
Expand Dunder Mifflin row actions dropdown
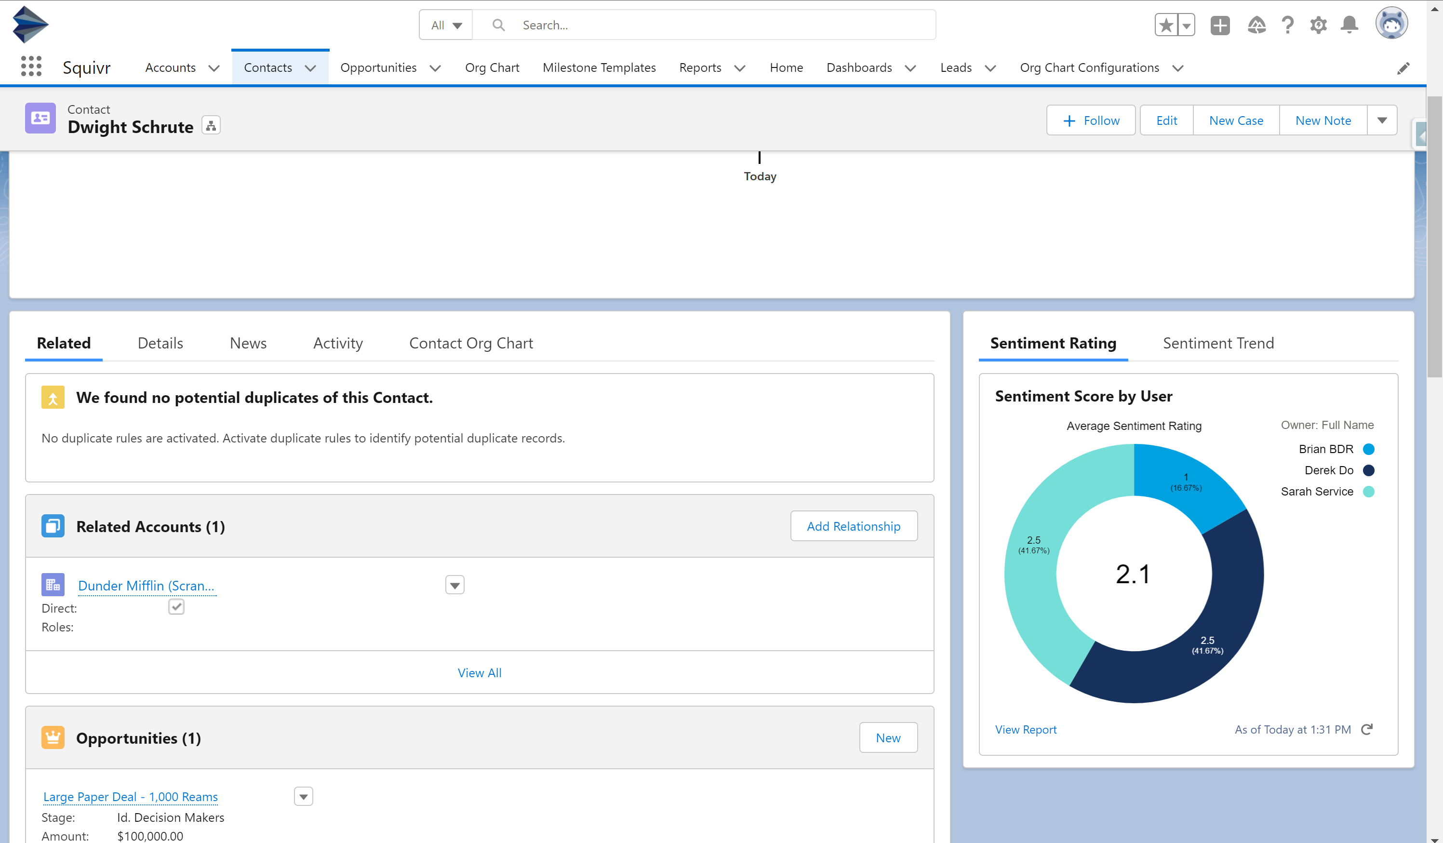[x=454, y=585]
